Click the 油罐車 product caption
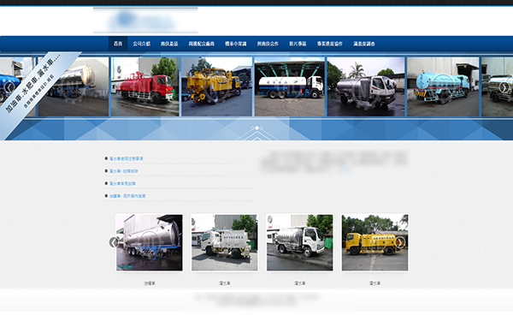Screen dimensions: 513x333 click(150, 283)
